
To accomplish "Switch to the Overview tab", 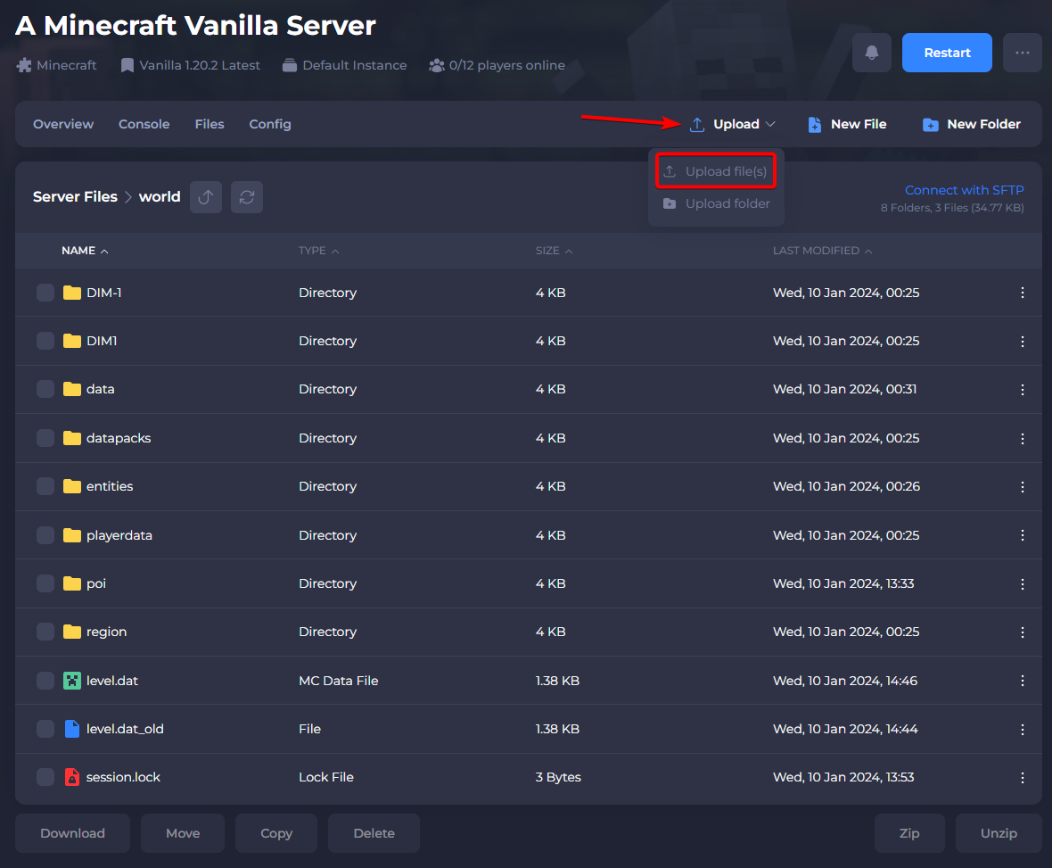I will [x=63, y=124].
